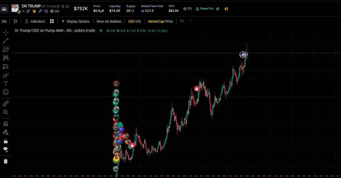
Task: Refresh supply with the icon beside 1B
Action: (133, 11)
